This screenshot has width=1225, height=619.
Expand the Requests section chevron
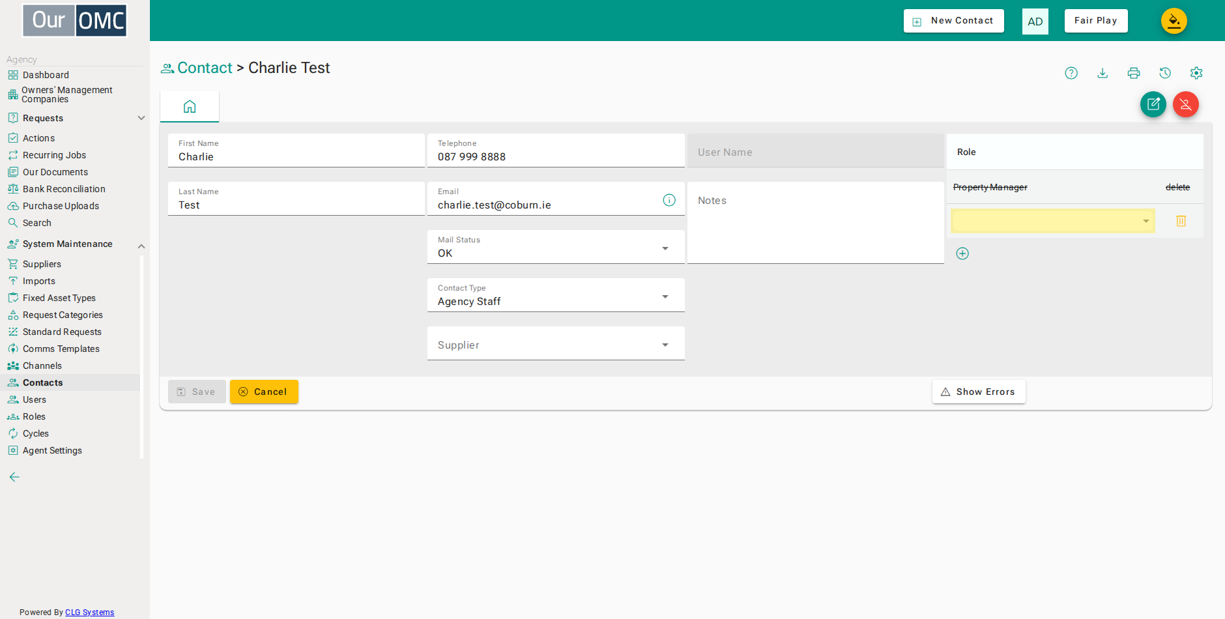141,118
